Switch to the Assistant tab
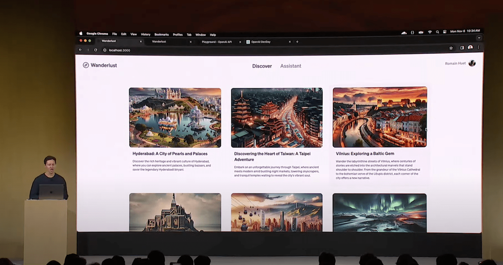The width and height of the screenshot is (503, 265). tap(290, 66)
